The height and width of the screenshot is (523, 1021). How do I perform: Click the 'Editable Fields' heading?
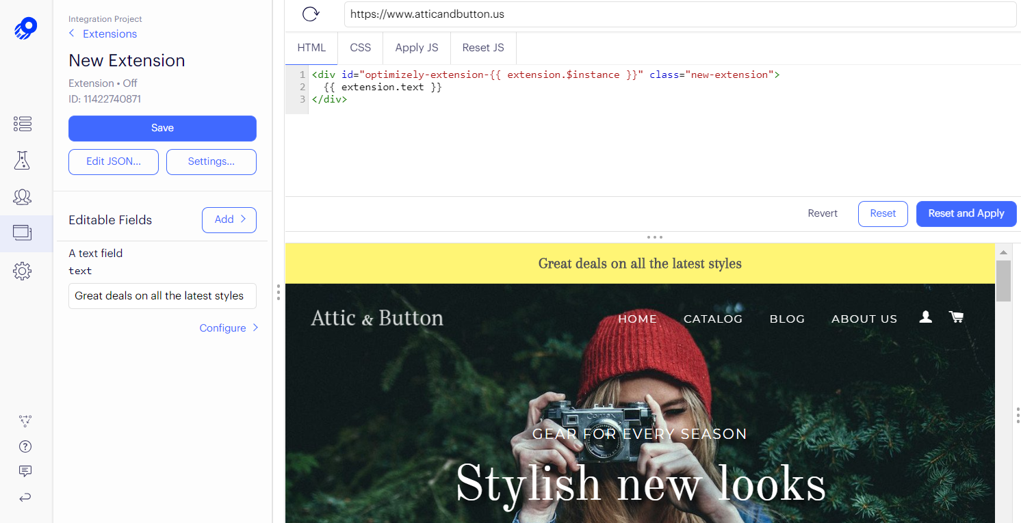pos(110,220)
